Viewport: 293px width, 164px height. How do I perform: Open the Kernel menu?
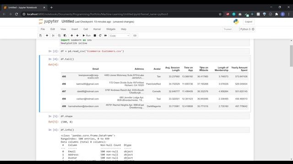tap(97, 29)
